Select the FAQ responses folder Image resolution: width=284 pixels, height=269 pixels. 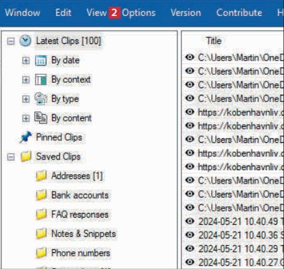80,214
